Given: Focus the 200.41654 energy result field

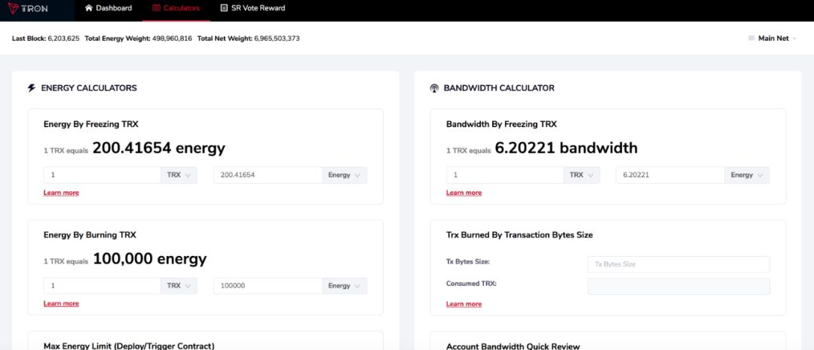Looking at the screenshot, I should coord(268,175).
